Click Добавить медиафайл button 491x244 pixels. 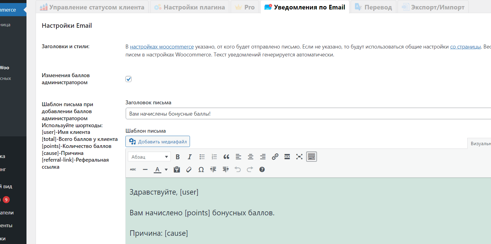click(158, 142)
